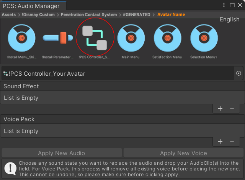Click the Voice Pack 'List is Empty' row
Screen dimensions: 245x180
(122, 131)
